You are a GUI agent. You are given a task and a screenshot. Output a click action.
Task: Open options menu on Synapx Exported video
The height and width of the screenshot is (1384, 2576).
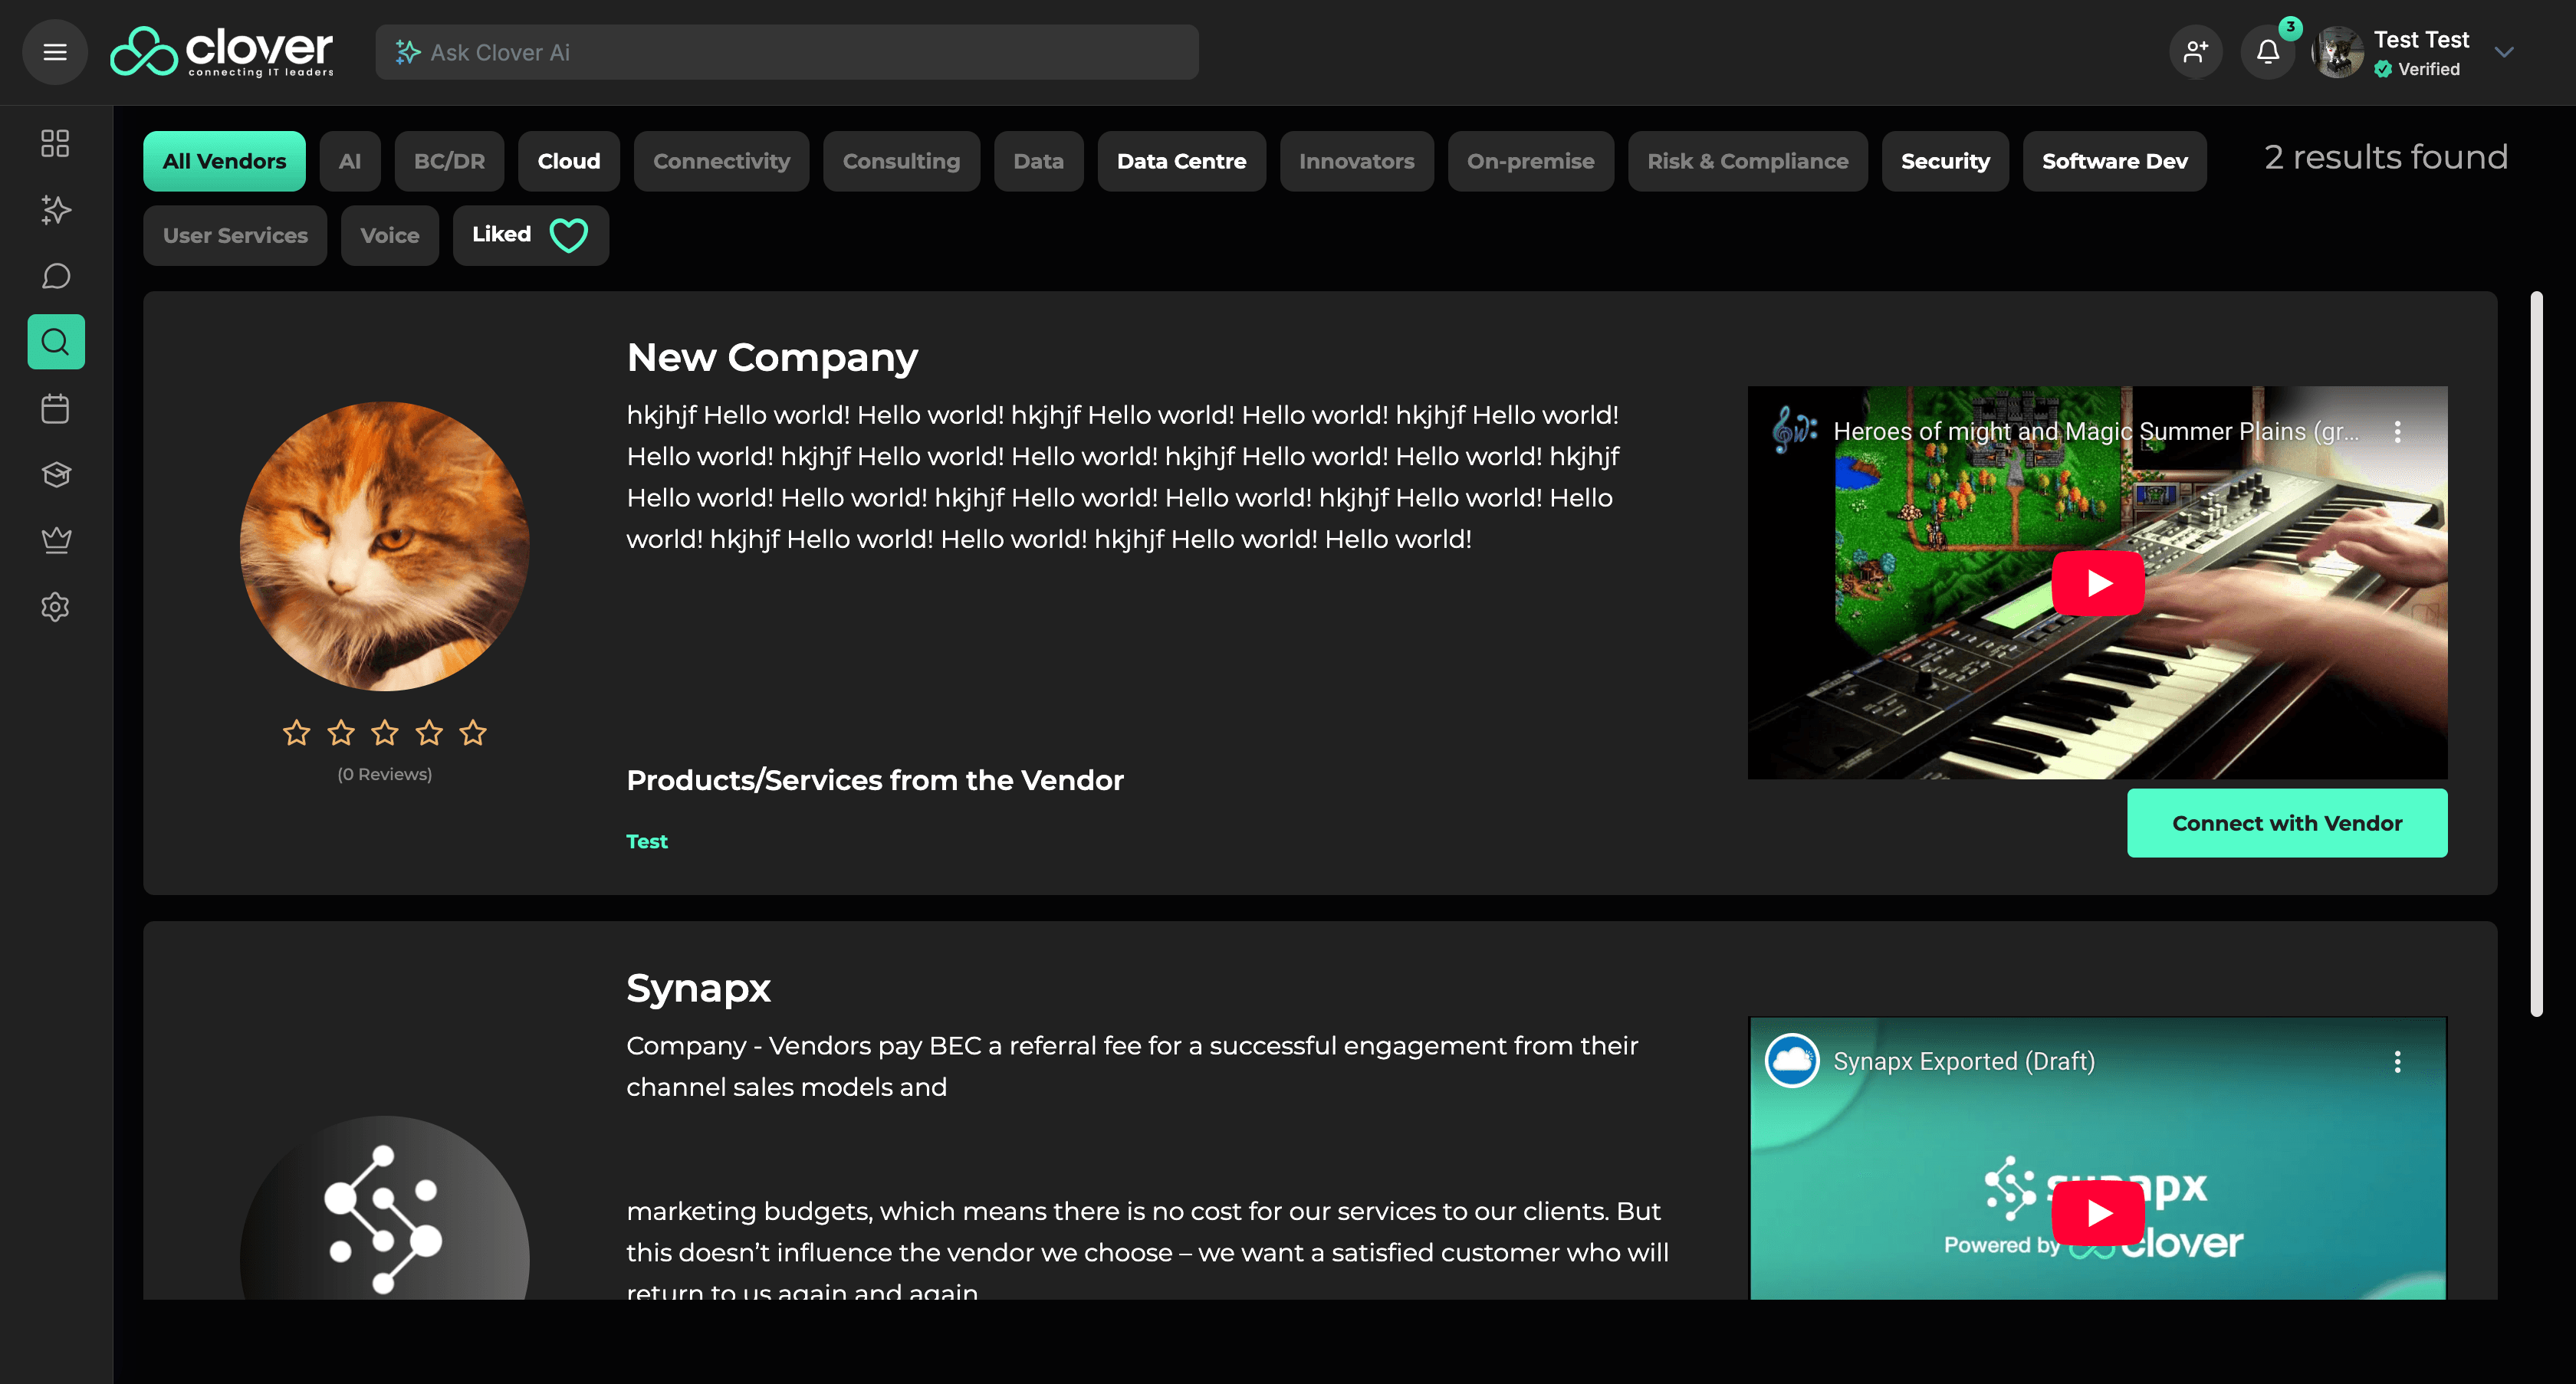coord(2397,1062)
